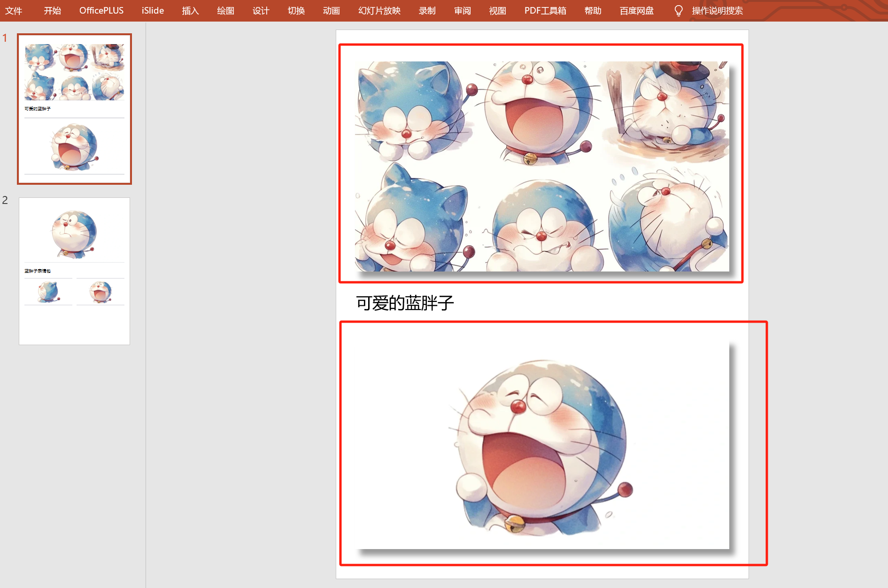Open the 动画 animations tab
The height and width of the screenshot is (588, 888).
pyautogui.click(x=332, y=10)
